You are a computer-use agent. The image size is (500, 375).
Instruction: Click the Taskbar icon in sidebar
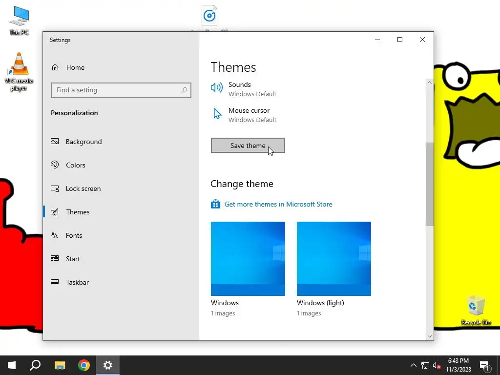55,282
